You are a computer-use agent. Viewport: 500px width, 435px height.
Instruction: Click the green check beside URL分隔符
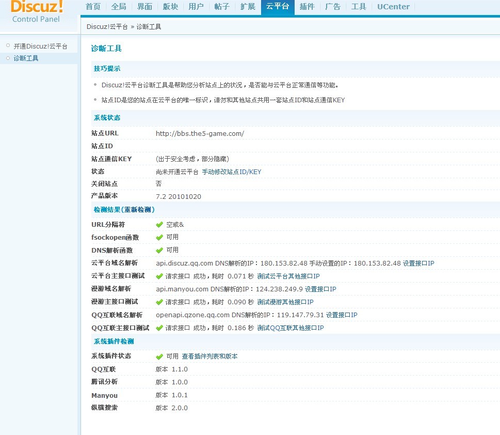point(159,225)
